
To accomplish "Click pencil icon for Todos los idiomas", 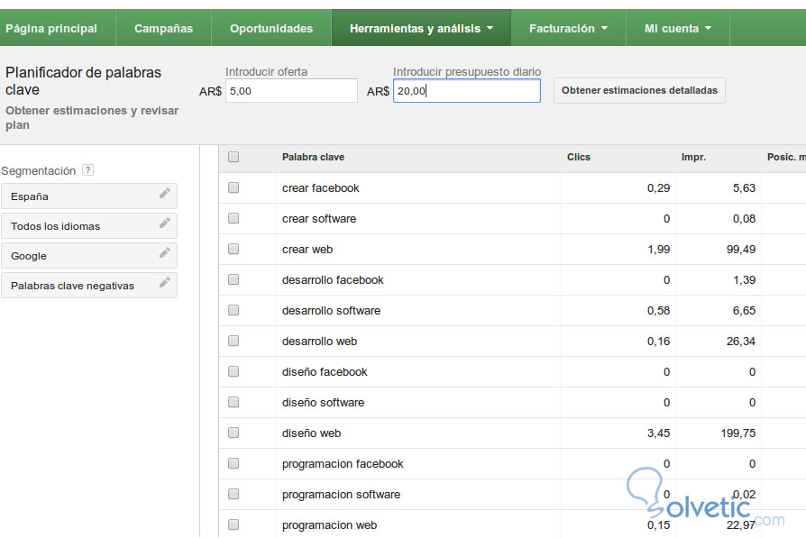I will [x=164, y=223].
